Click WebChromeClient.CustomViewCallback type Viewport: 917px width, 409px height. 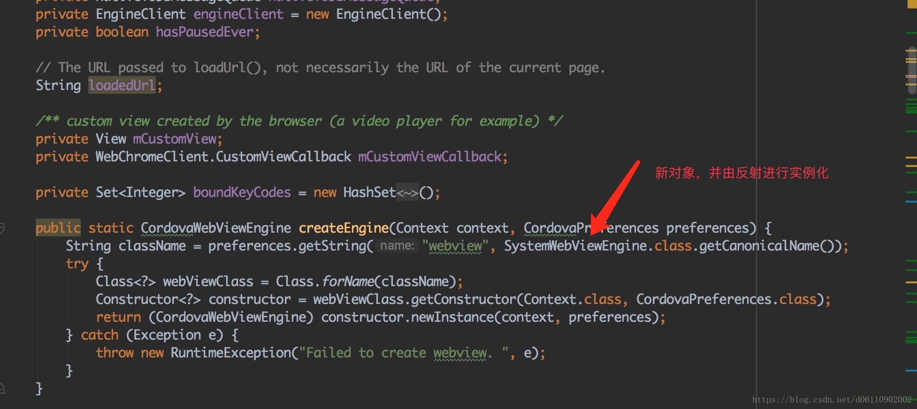click(223, 157)
